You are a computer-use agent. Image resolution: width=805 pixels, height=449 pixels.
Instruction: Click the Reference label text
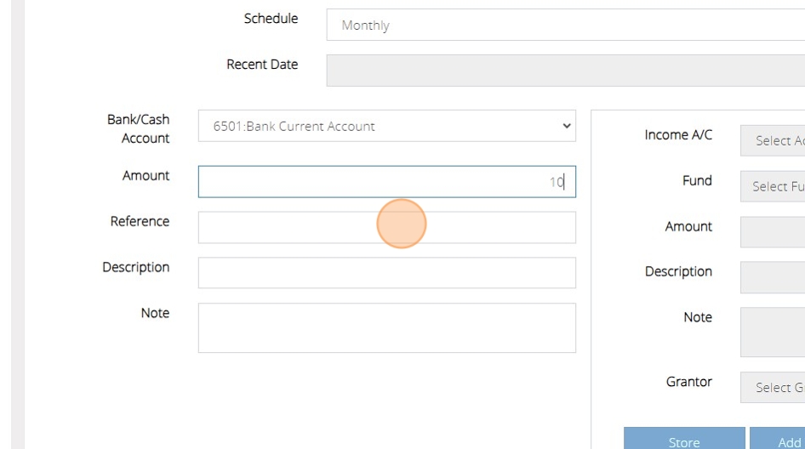(140, 221)
